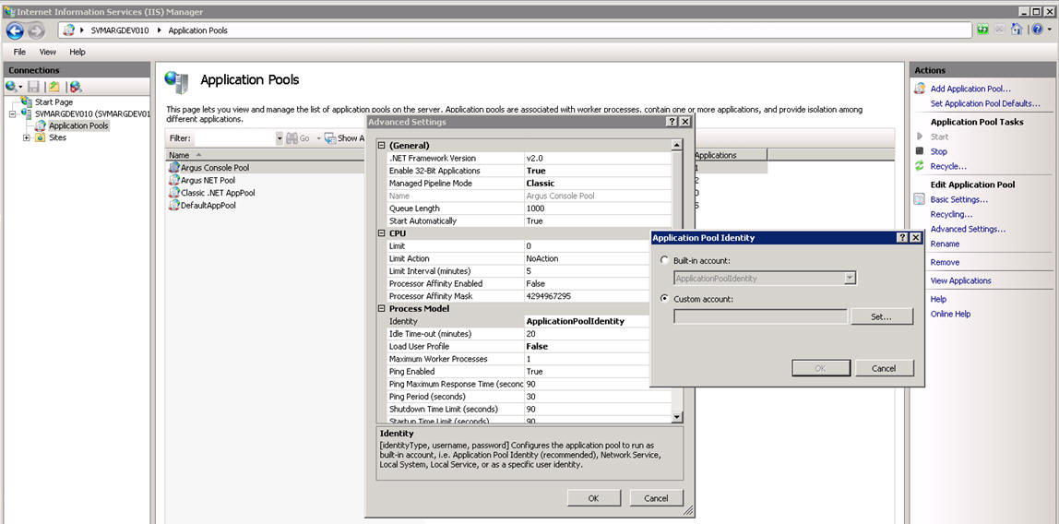
Task: Click the Argus NET Pool icon
Action: pos(174,180)
